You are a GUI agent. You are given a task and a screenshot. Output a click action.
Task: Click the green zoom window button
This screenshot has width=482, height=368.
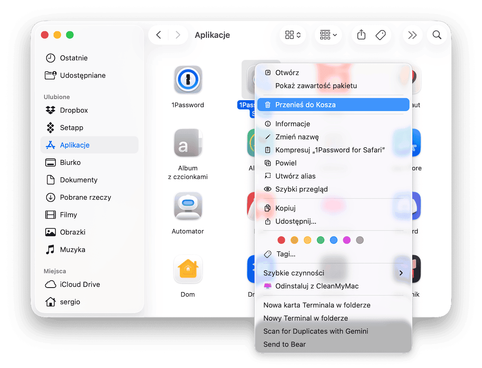pos(70,35)
